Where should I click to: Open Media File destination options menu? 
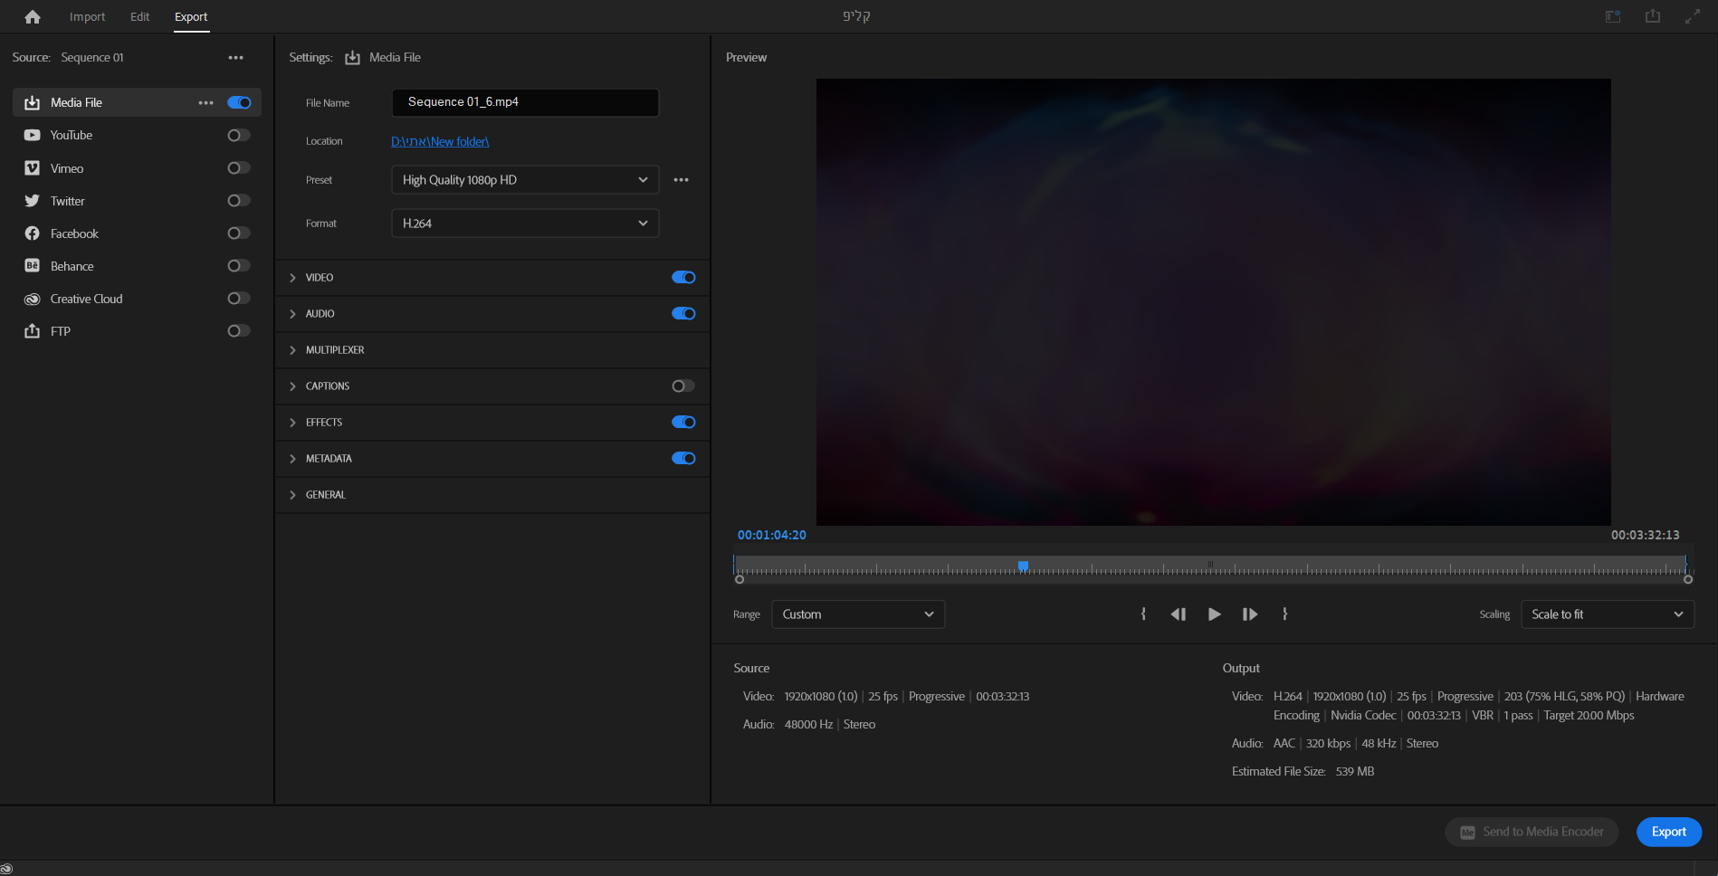(x=206, y=102)
